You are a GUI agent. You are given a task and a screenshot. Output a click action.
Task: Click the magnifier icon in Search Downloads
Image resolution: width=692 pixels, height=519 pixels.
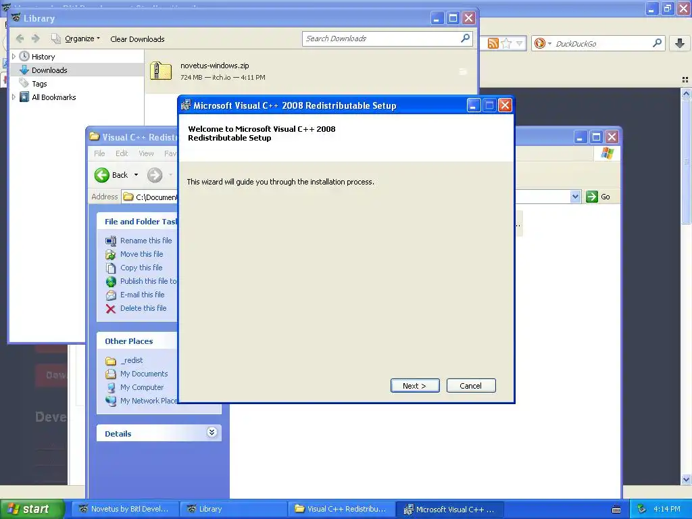[x=465, y=39]
